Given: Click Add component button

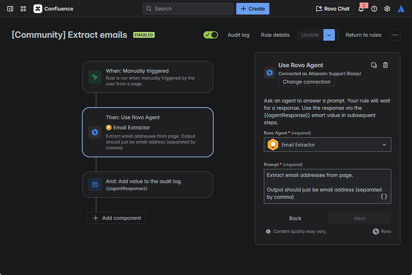Looking at the screenshot, I should pos(116,218).
